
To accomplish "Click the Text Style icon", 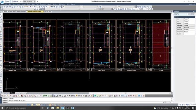I will point(64,7).
